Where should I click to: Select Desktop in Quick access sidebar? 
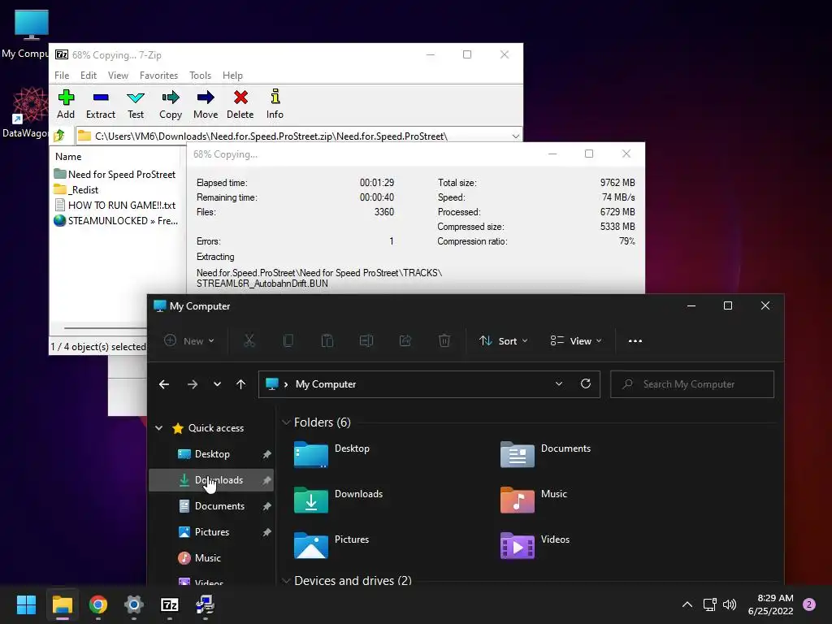coord(212,454)
